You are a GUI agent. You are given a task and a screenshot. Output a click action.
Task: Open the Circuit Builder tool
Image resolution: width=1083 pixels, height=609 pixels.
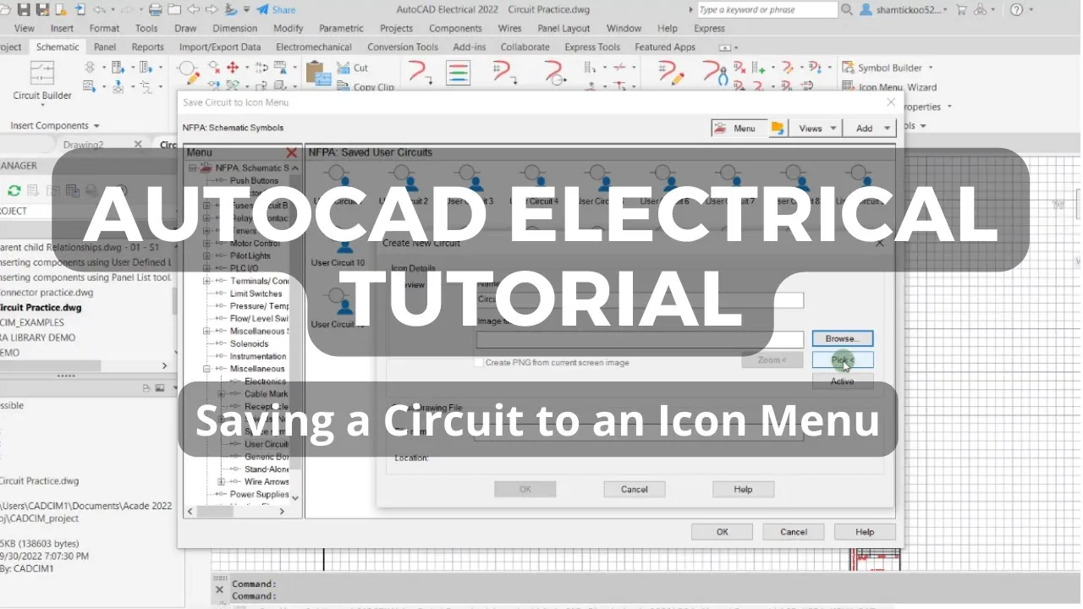tap(42, 81)
